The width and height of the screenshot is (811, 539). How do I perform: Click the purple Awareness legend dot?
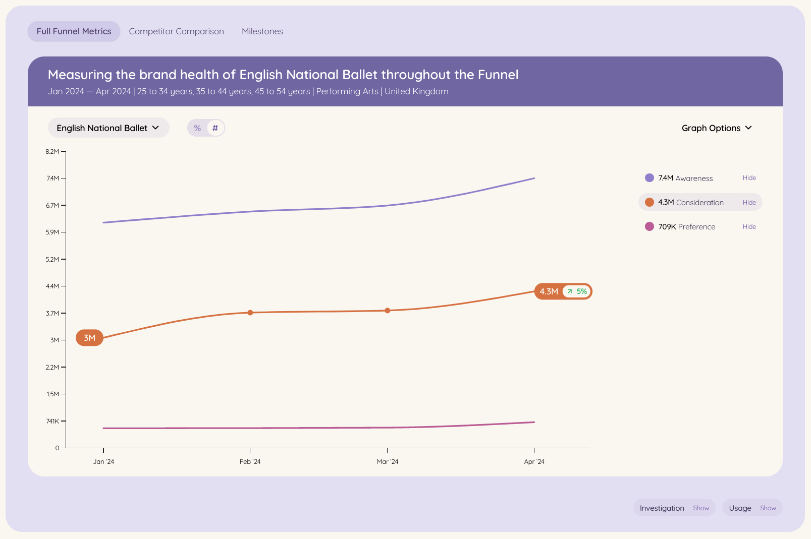click(650, 178)
